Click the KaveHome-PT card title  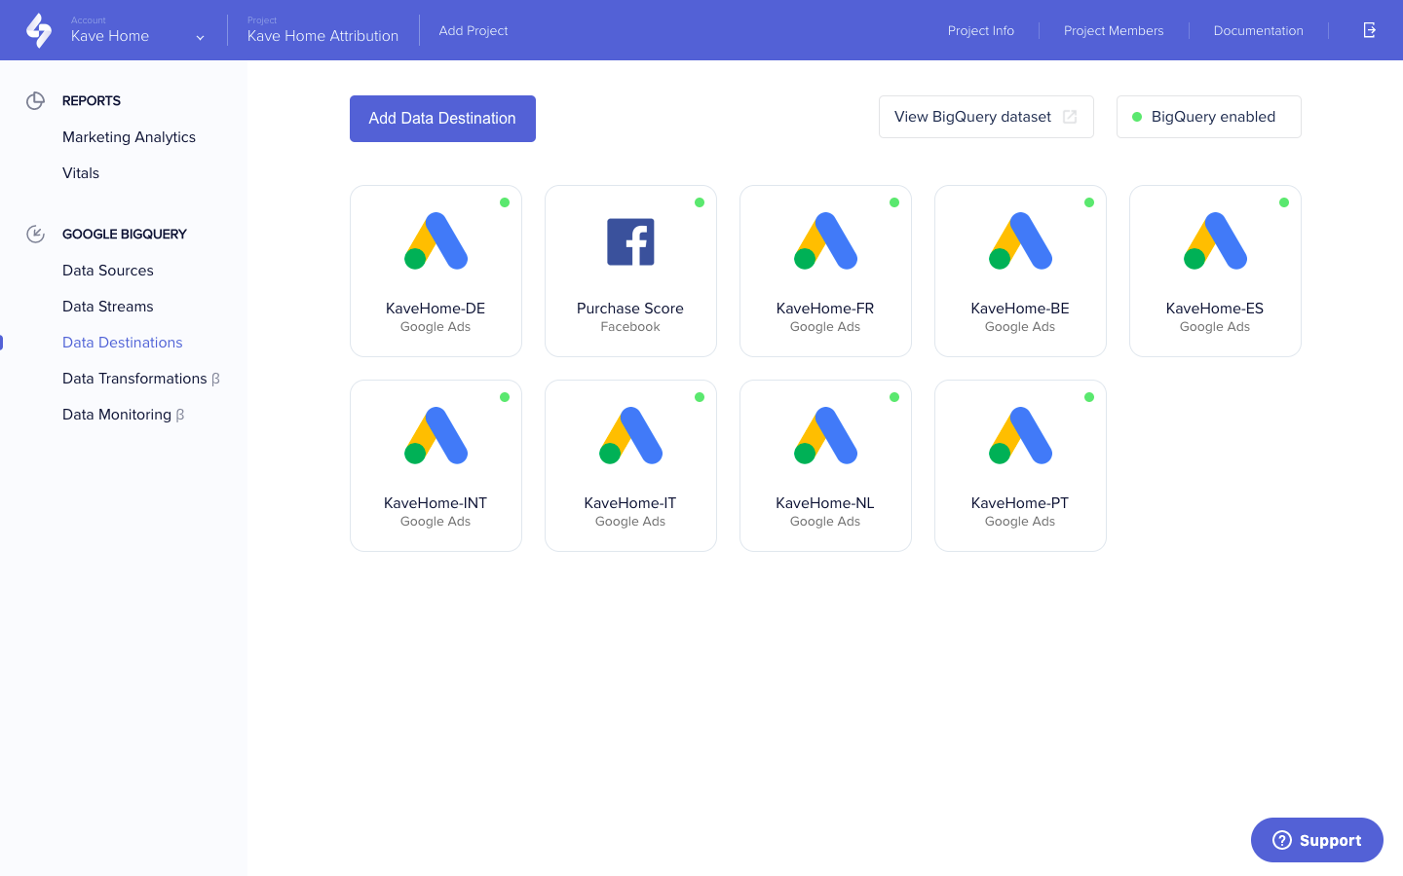[1020, 503]
